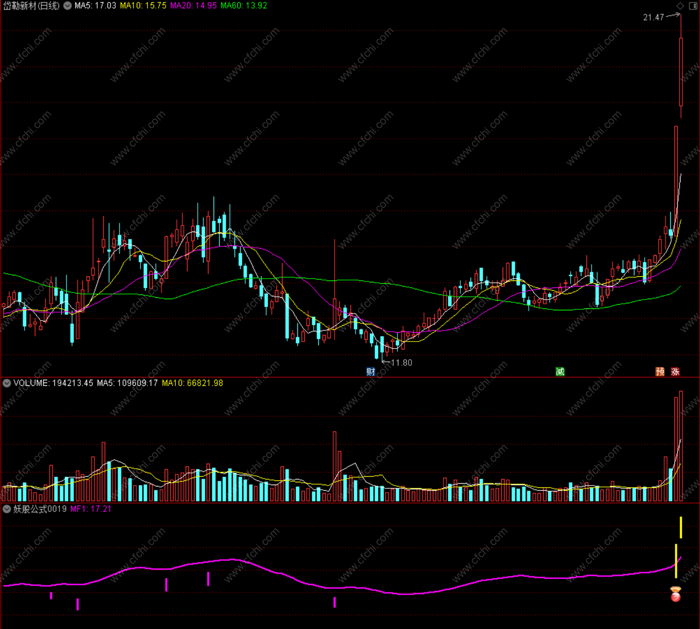Select the MA10: 15.75 label
The width and height of the screenshot is (700, 629).
tap(143, 6)
